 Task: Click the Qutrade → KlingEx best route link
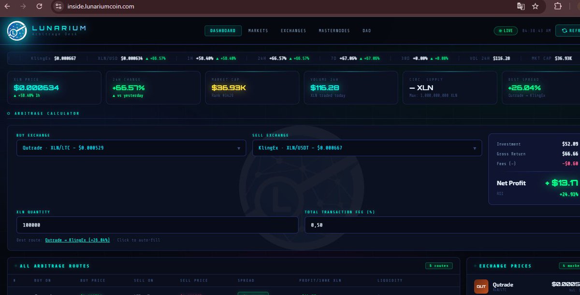(x=77, y=240)
